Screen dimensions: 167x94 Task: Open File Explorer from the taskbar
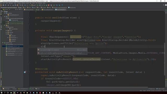tap(11, 93)
